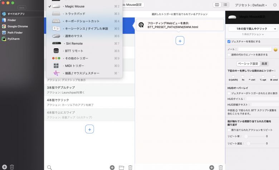
Task: Click plus box below trigger list
Action: 89,129
